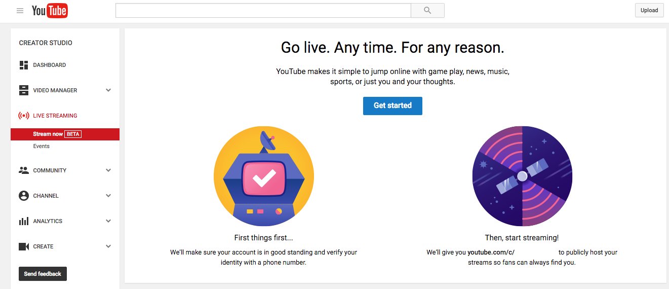Click the Create camera icon
Viewport: 669px width, 289px height.
(24, 246)
